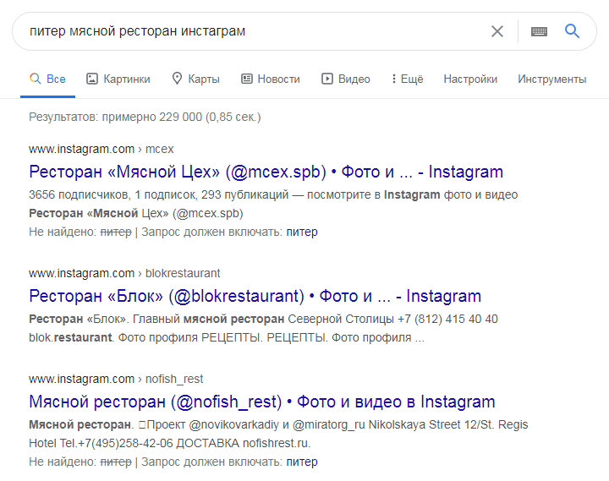The image size is (609, 481).
Task: Open the Новости tab
Action: (271, 79)
